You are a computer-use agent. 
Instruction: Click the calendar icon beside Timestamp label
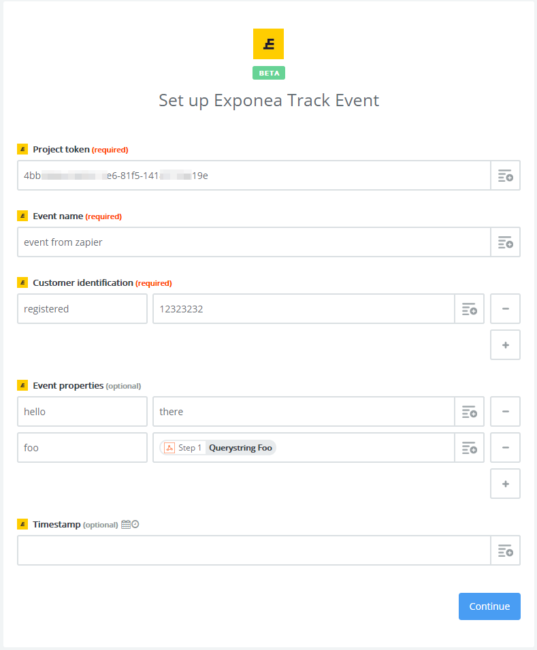pos(126,524)
